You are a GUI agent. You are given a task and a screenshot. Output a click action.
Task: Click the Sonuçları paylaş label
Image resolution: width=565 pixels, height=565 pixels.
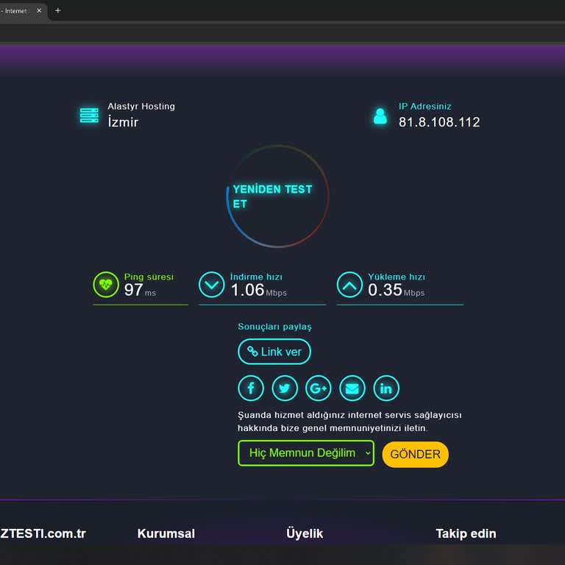tap(274, 327)
